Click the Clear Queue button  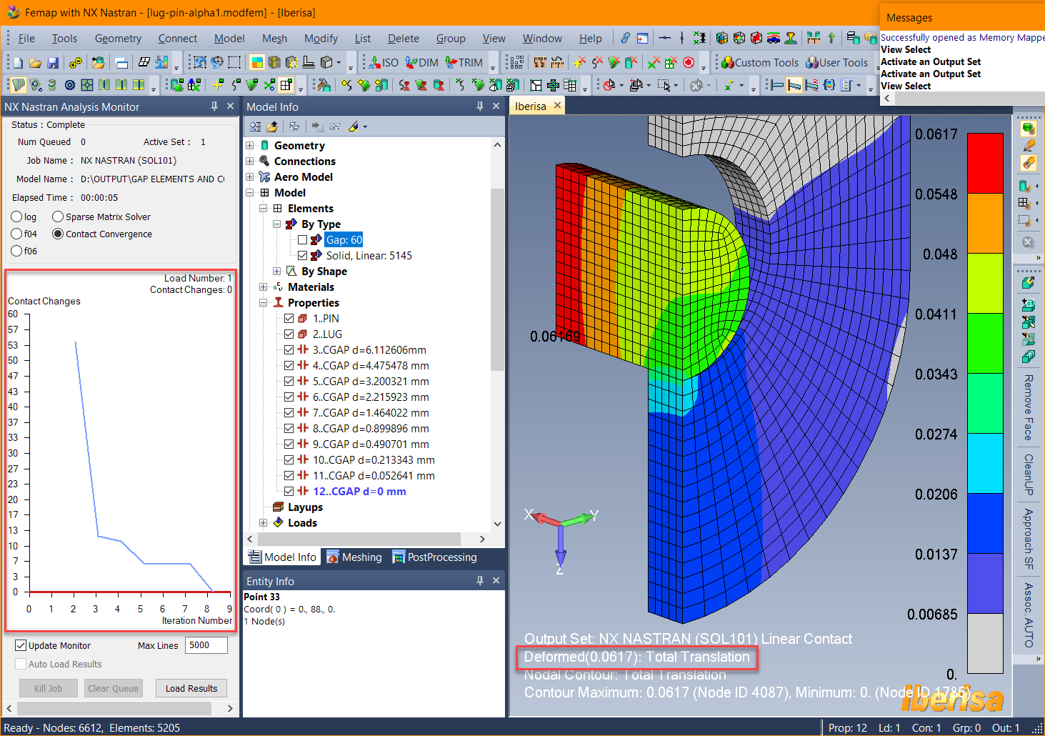tap(113, 687)
